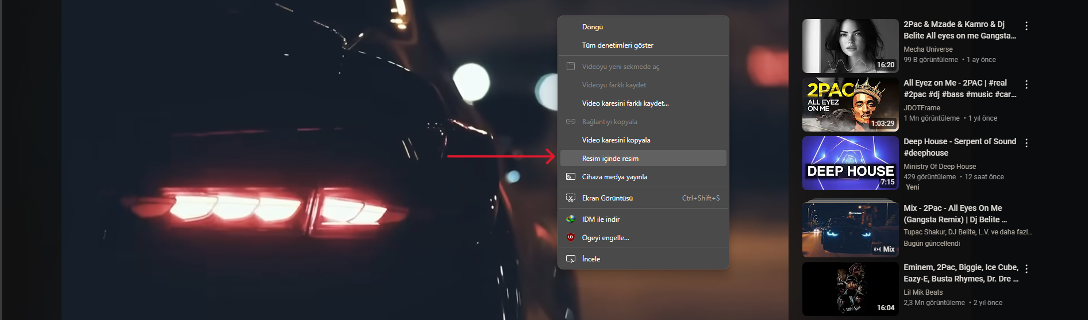Click IDM ile indir entry
The height and width of the screenshot is (320, 1088).
[x=643, y=219]
